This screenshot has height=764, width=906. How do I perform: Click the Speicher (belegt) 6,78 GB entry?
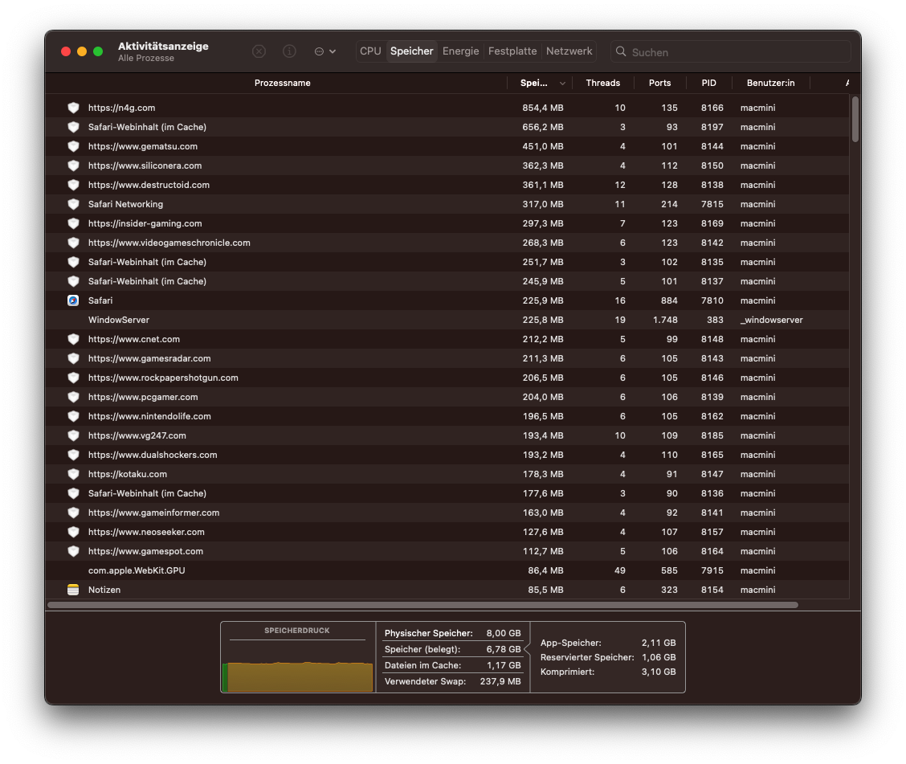pos(452,650)
